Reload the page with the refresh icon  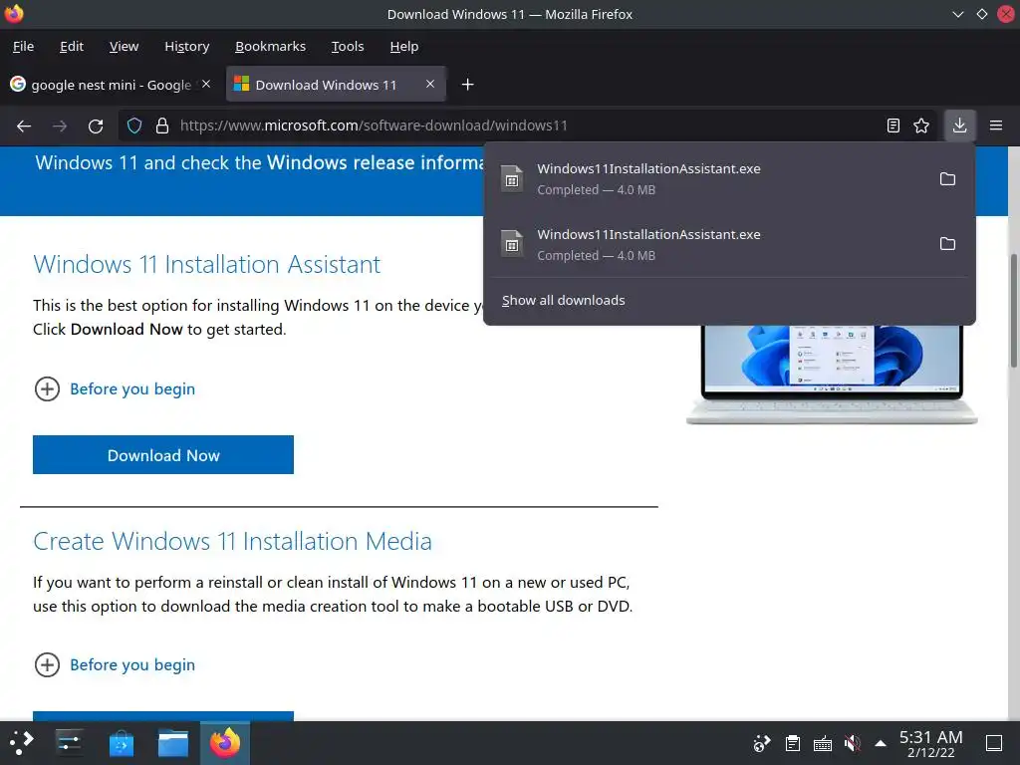point(96,126)
